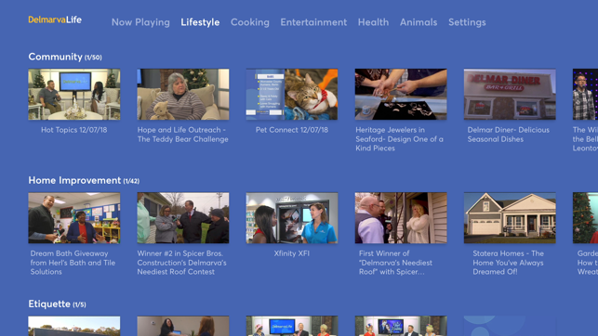Image resolution: width=598 pixels, height=336 pixels.
Task: Open second Etiquette row thumbnail
Action: tap(183, 326)
